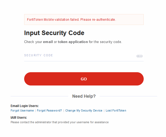Follow the Forgot Password? link
The image size is (166, 137).
pos(49,110)
